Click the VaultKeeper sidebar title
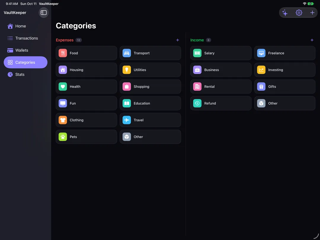 pos(15,13)
